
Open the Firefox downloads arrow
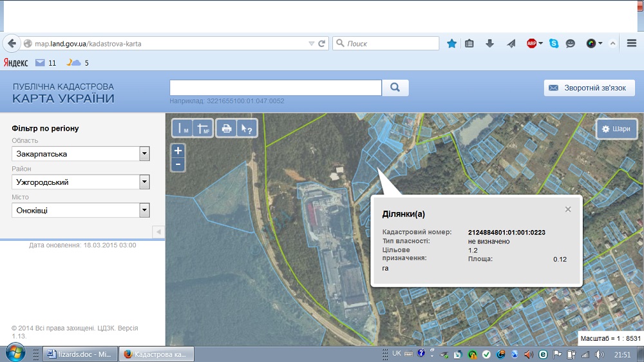[x=489, y=44]
